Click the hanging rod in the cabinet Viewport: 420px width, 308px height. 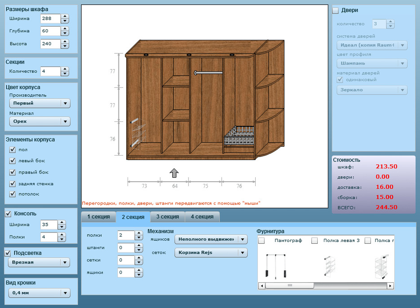pos(208,73)
